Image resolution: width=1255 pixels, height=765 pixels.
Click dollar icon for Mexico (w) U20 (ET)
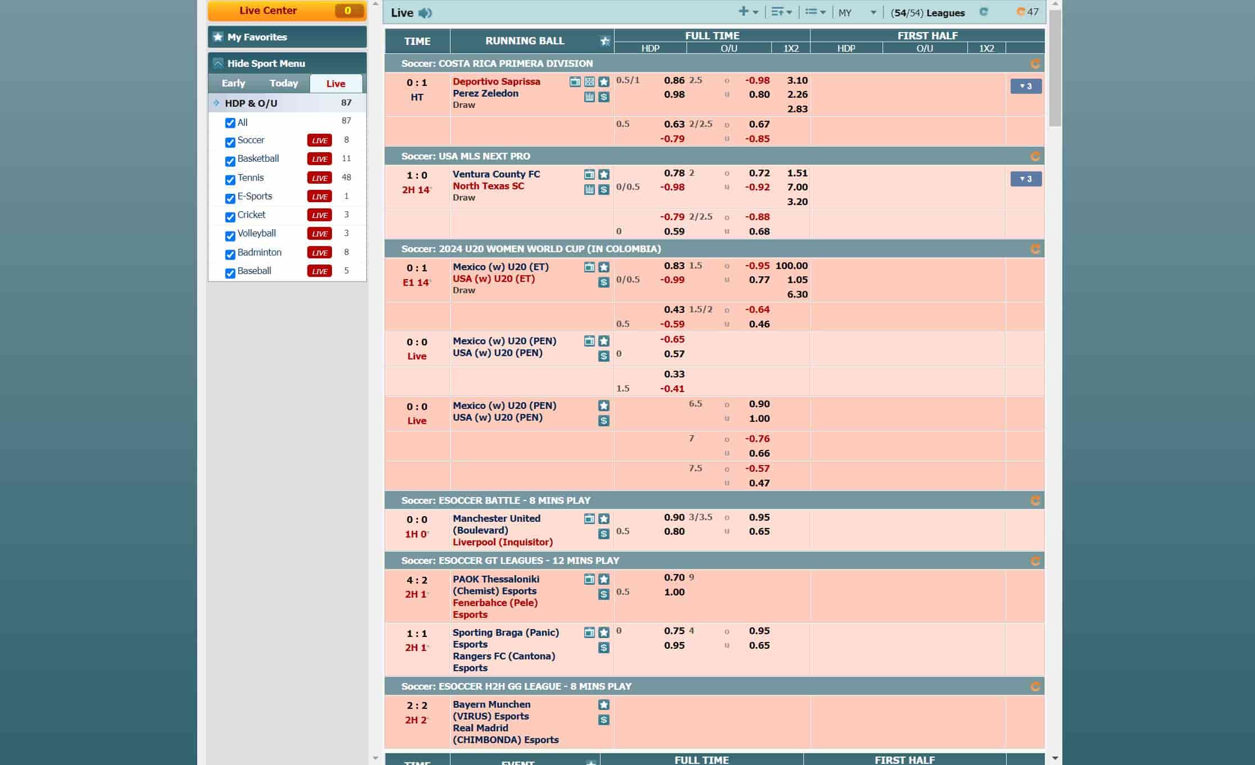pos(604,283)
